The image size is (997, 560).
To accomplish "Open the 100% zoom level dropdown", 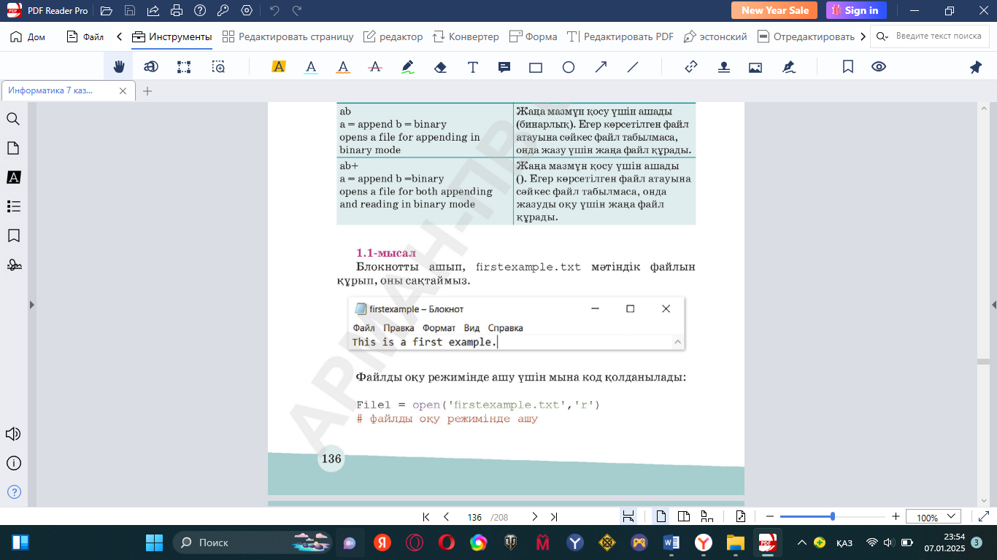I will click(x=933, y=517).
